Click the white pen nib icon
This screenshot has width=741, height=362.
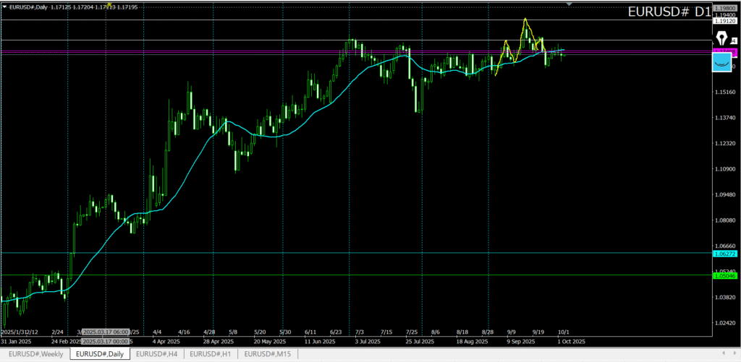pos(721,38)
